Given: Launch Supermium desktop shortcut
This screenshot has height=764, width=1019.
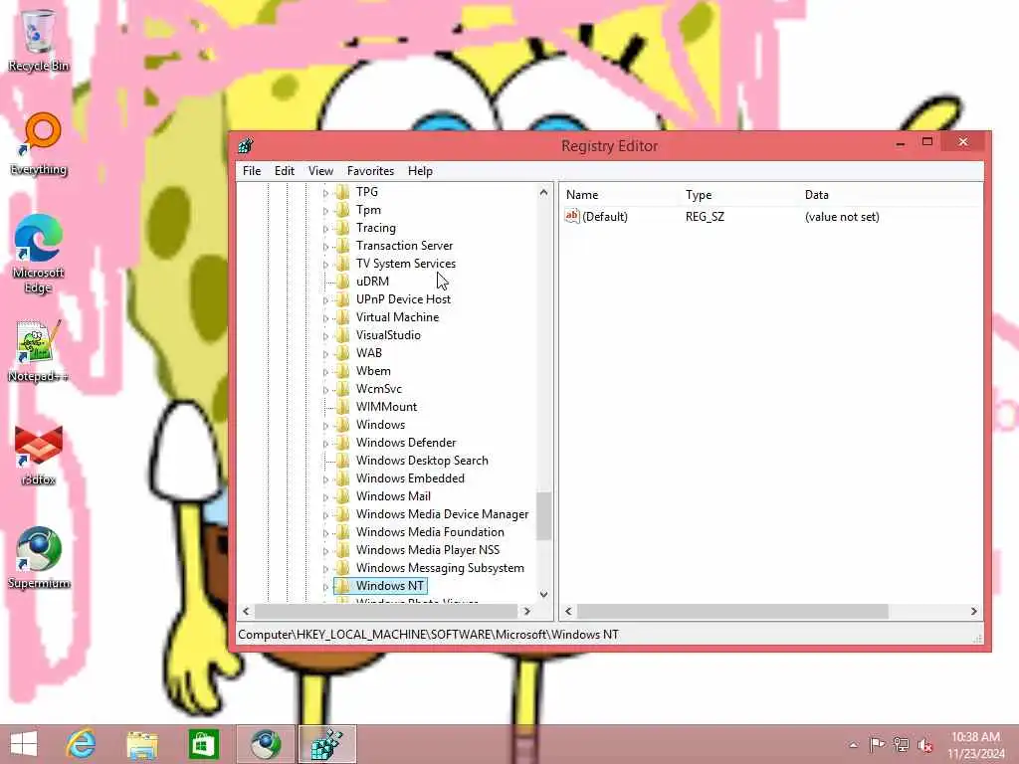Looking at the screenshot, I should pos(39,558).
